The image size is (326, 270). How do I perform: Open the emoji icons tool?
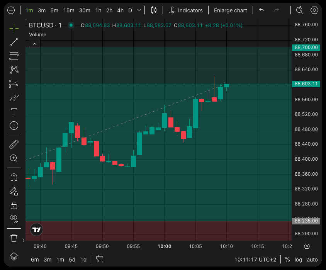pyautogui.click(x=14, y=126)
